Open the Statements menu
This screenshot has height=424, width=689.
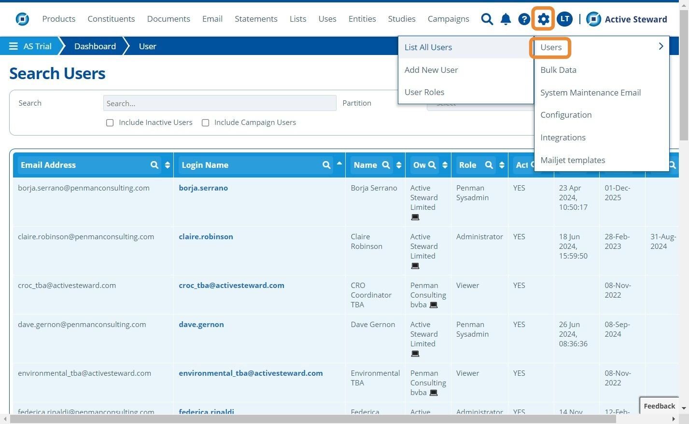(256, 19)
